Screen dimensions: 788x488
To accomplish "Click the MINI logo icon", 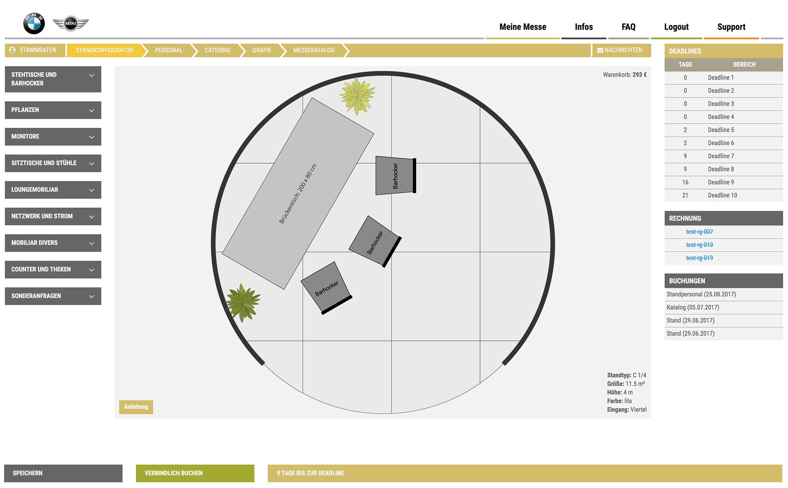I will (71, 24).
